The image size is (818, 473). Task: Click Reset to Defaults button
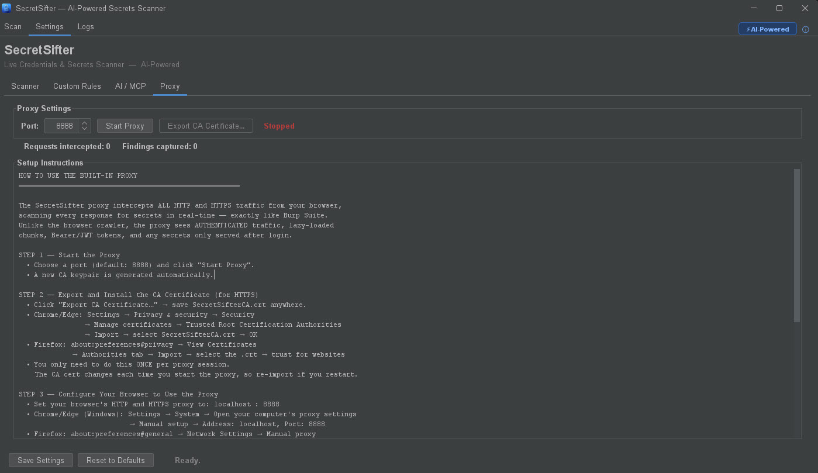116,460
